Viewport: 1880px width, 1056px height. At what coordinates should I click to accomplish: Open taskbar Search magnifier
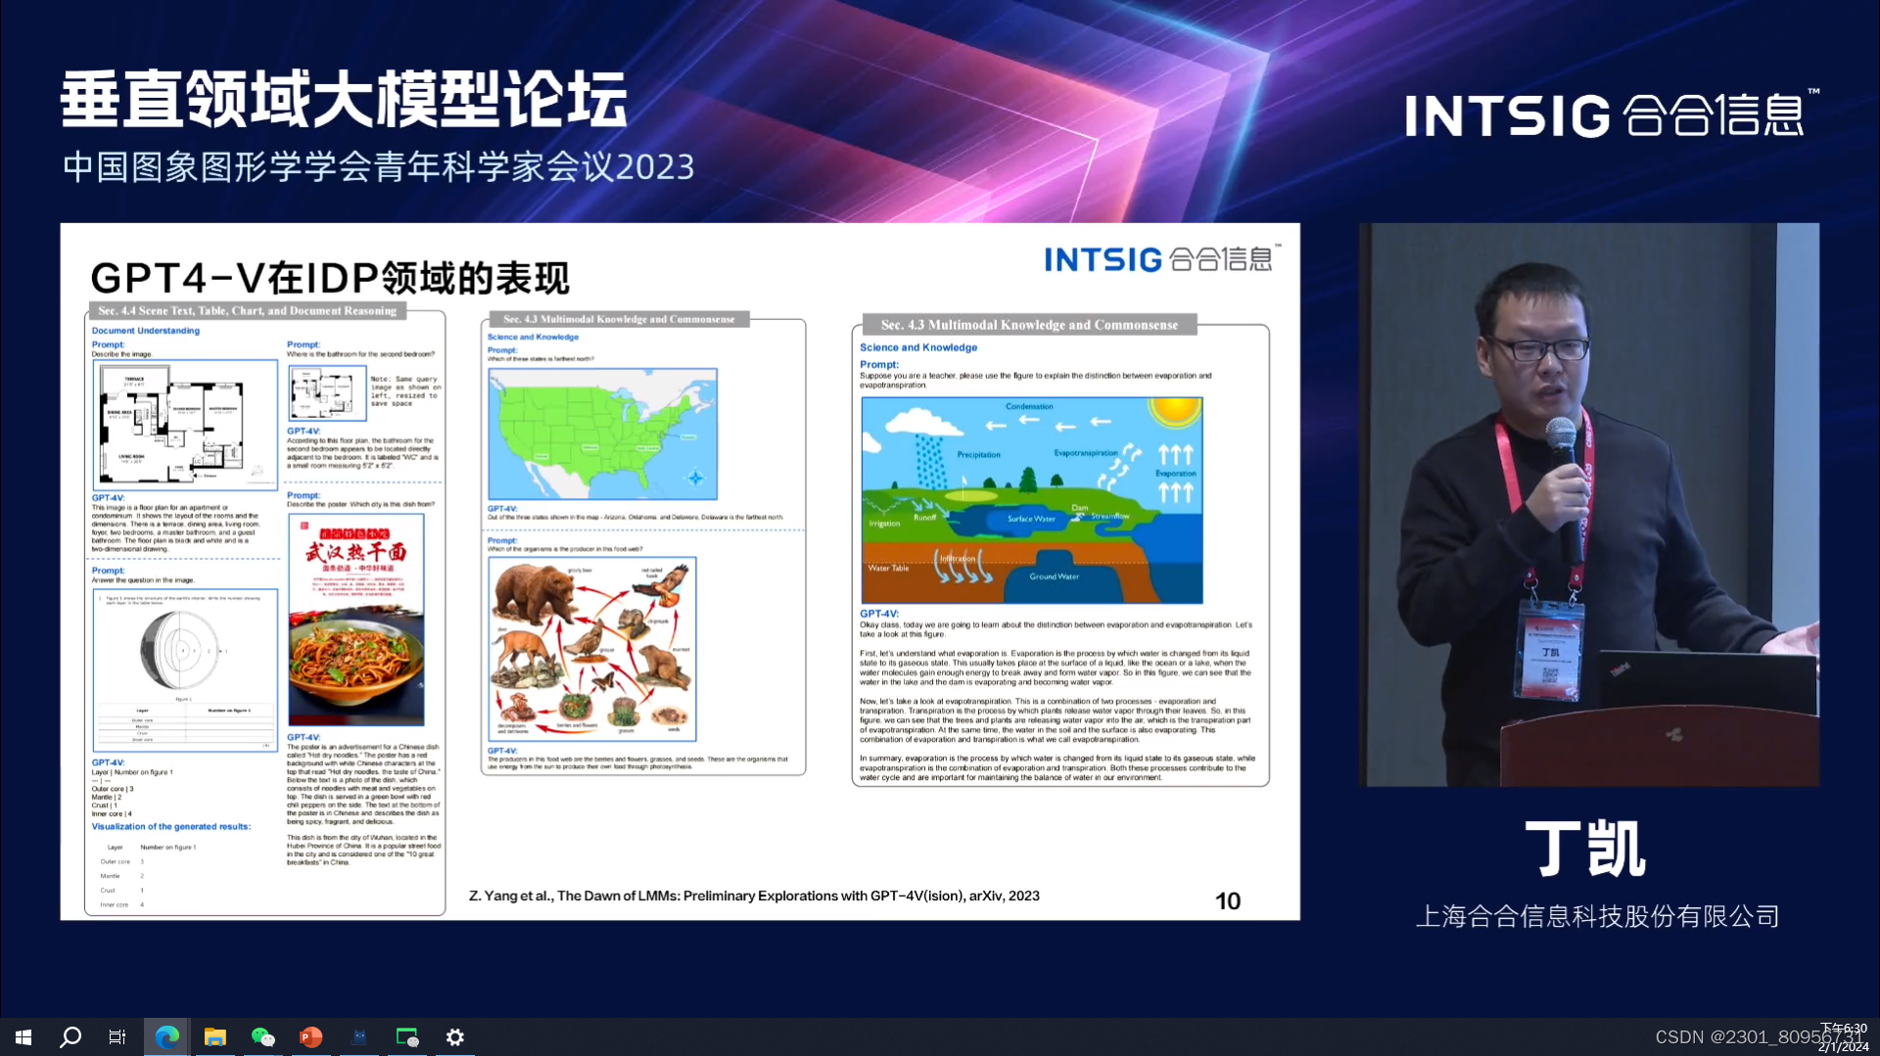click(x=70, y=1036)
